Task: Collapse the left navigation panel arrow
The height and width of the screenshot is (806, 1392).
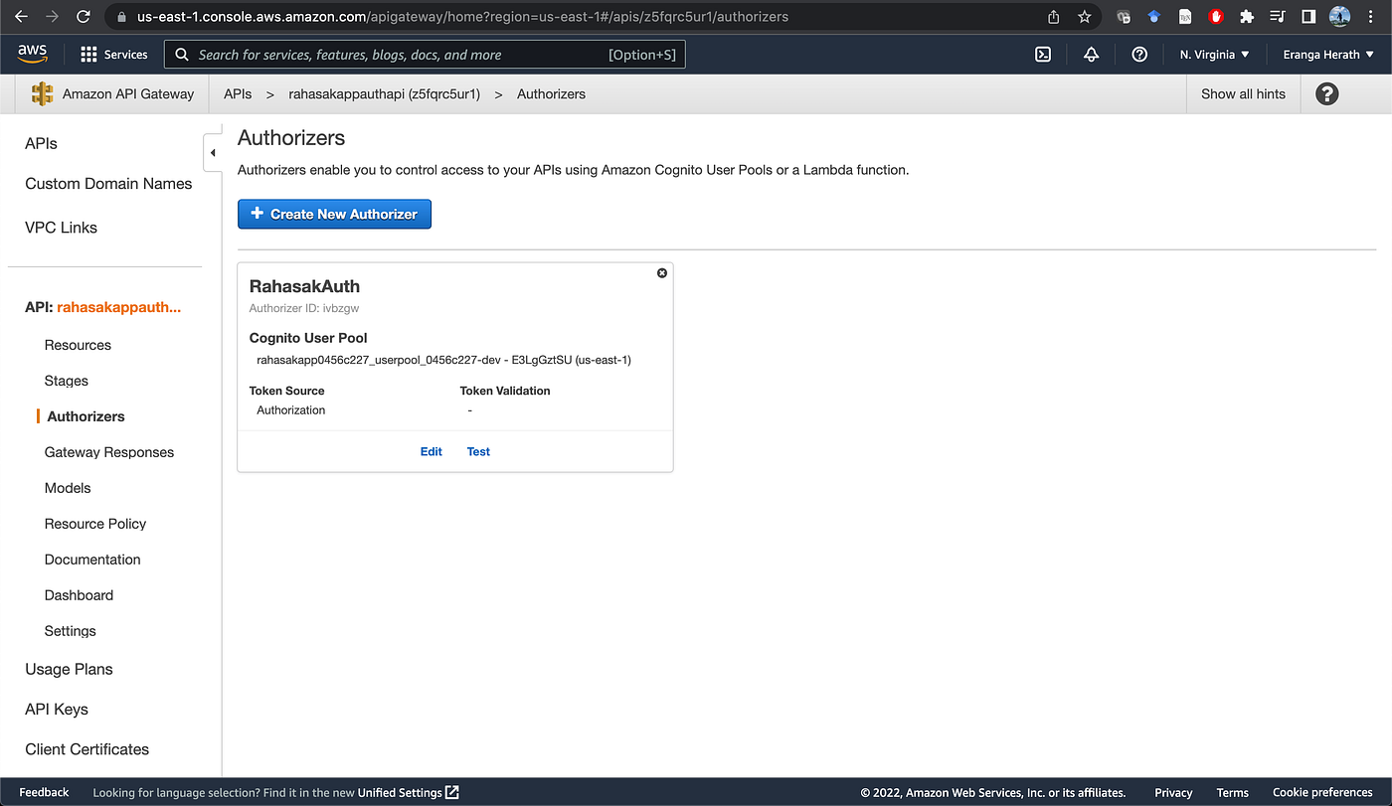Action: click(212, 153)
